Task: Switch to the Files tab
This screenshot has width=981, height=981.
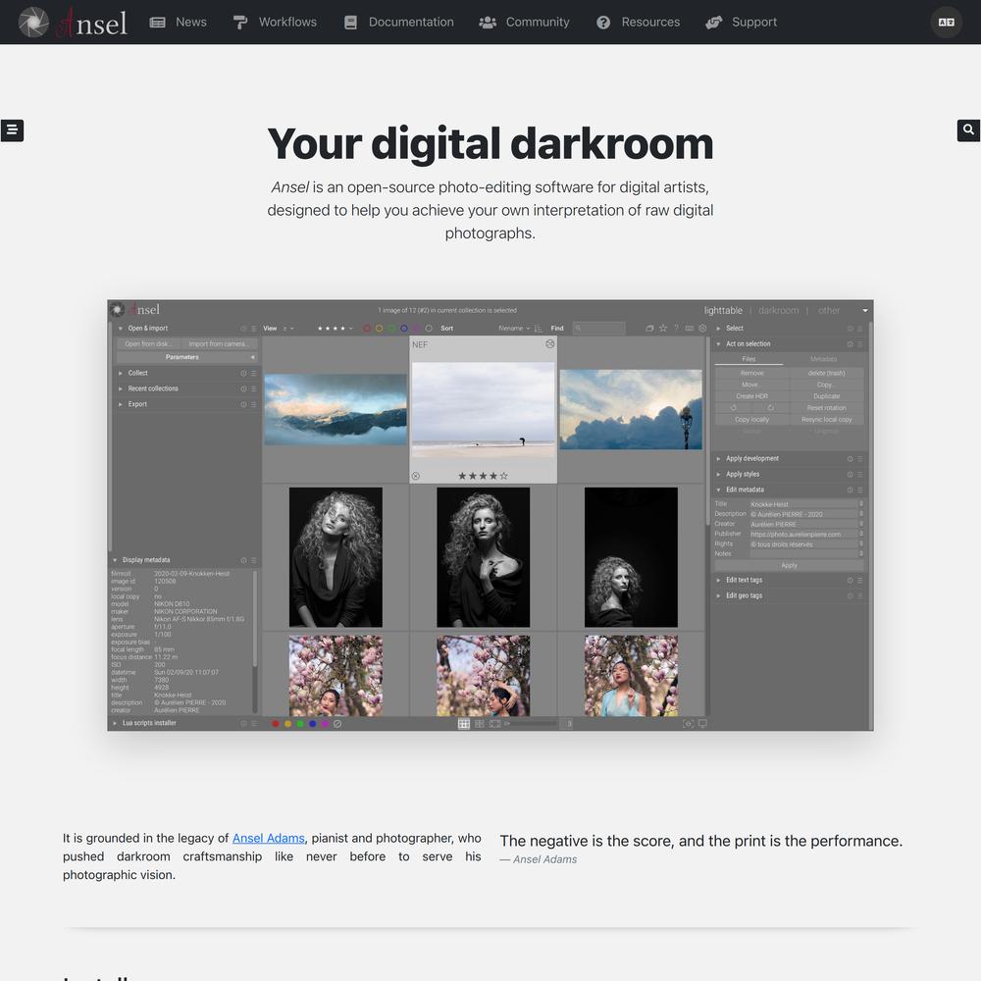Action: tap(749, 359)
